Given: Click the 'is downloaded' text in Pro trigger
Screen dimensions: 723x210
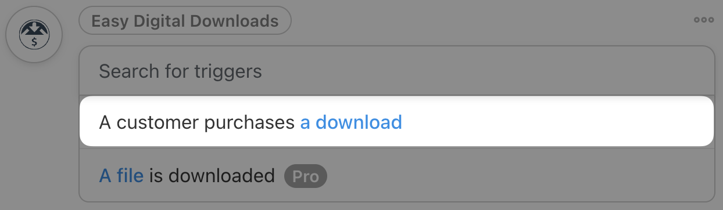Looking at the screenshot, I should pyautogui.click(x=212, y=175).
